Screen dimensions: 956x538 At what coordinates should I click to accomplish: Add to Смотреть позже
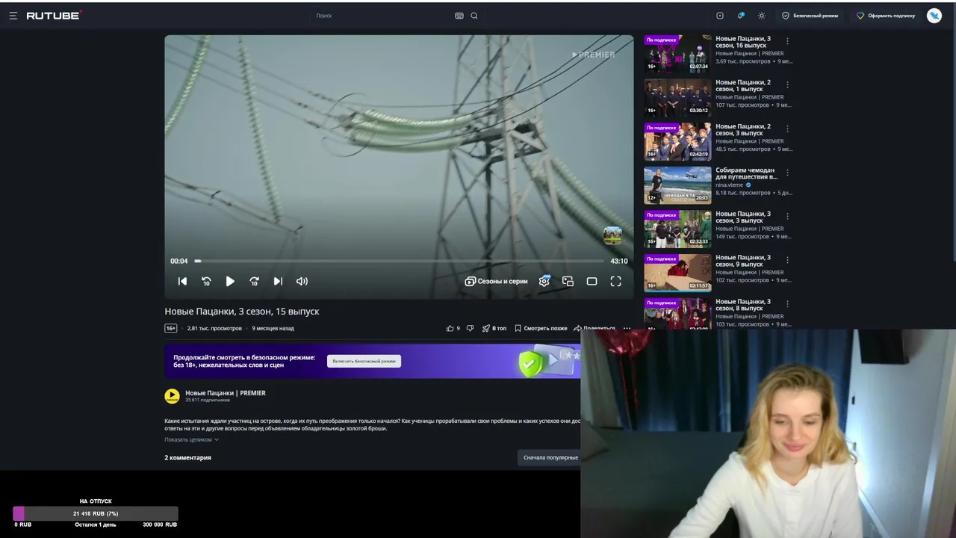pyautogui.click(x=541, y=328)
